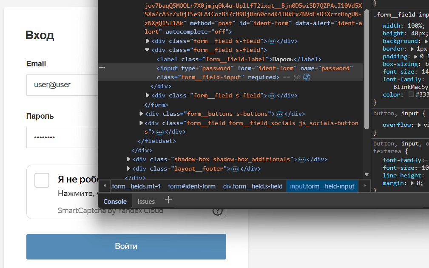This screenshot has height=268, width=429.
Task: Click the 'width: 100%;' style declaration
Action: coord(403,26)
